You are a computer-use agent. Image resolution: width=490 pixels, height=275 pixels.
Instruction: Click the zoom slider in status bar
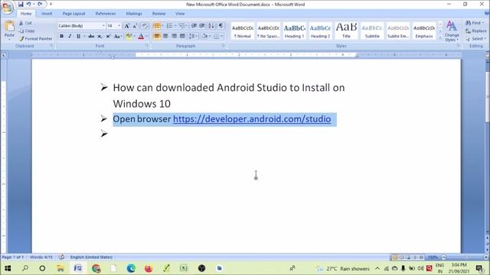[x=465, y=257]
